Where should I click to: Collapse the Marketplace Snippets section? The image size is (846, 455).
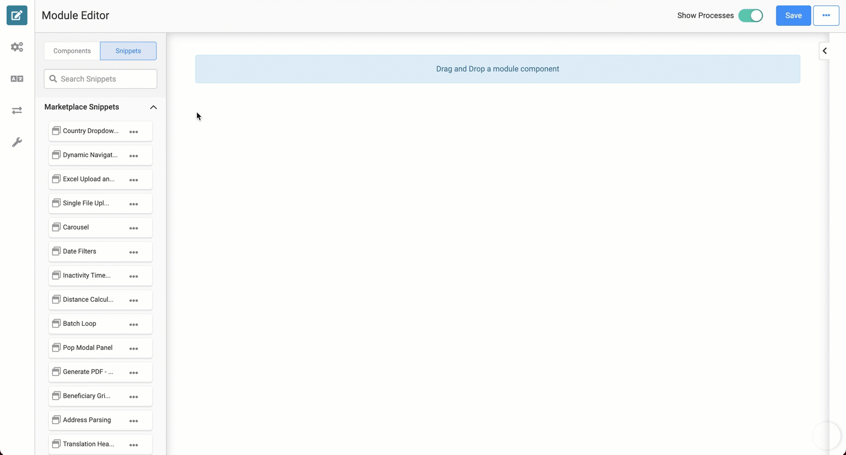tap(153, 107)
